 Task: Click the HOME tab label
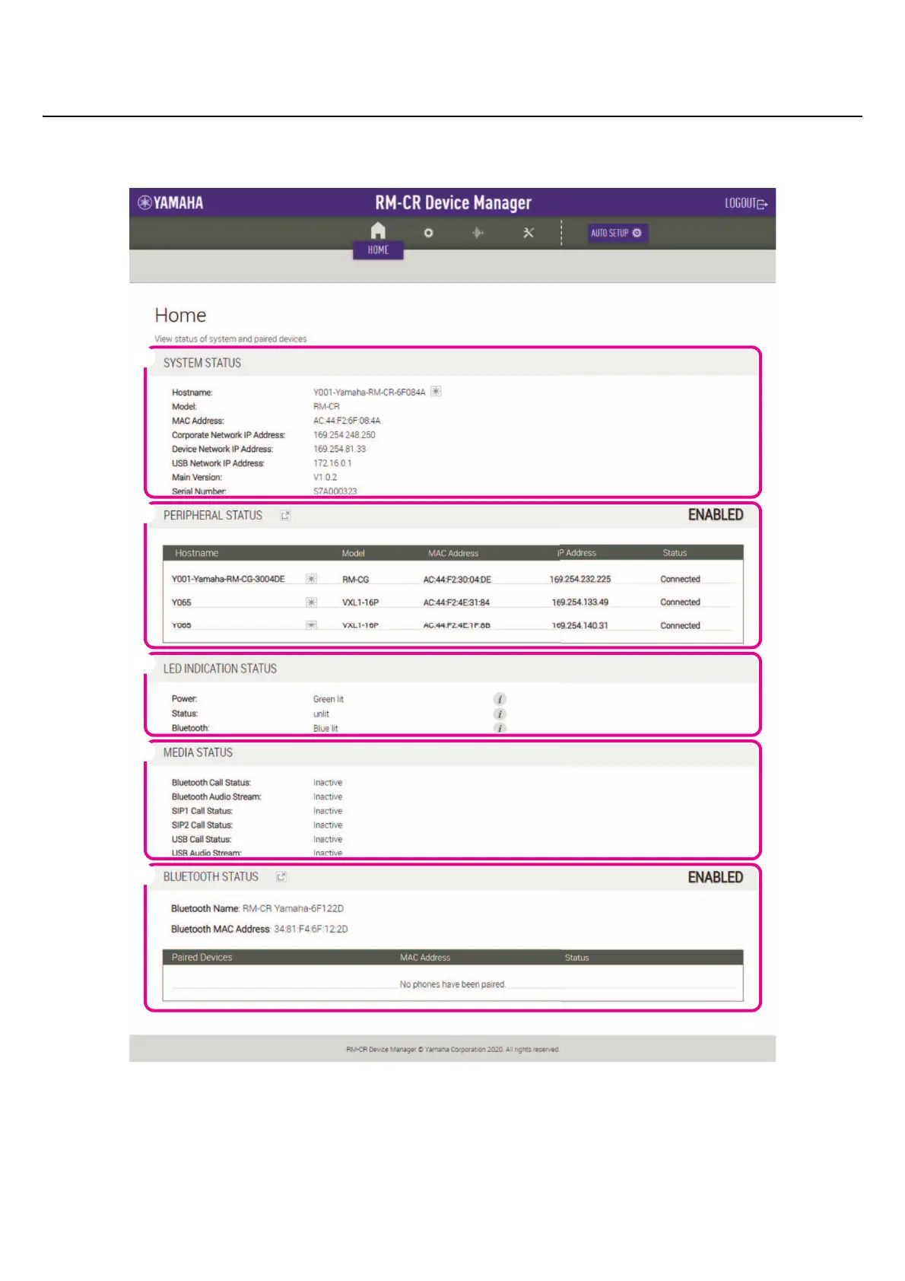(x=378, y=250)
